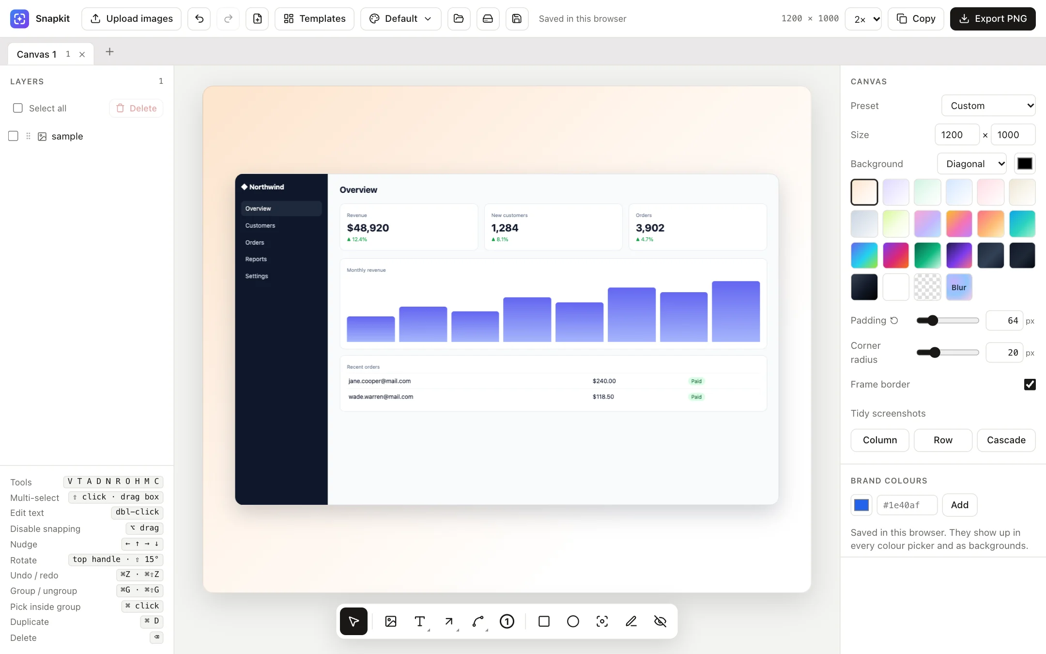Select the Ellipse tool
Screen dimensions: 1046x654
tap(573, 621)
